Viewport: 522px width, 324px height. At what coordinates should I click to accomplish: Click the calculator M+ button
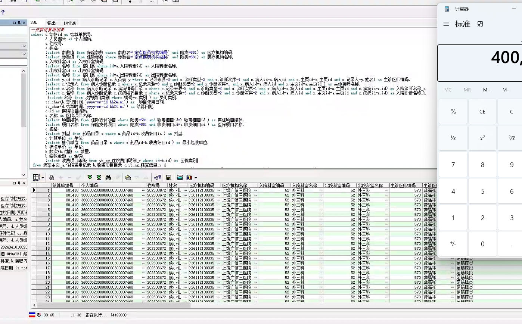pos(487,90)
